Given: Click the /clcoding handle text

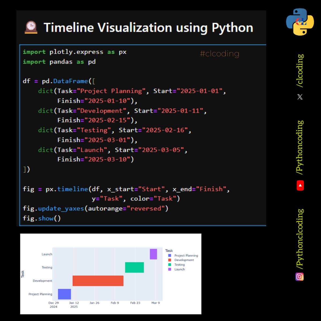Looking at the screenshot, I should (300, 71).
